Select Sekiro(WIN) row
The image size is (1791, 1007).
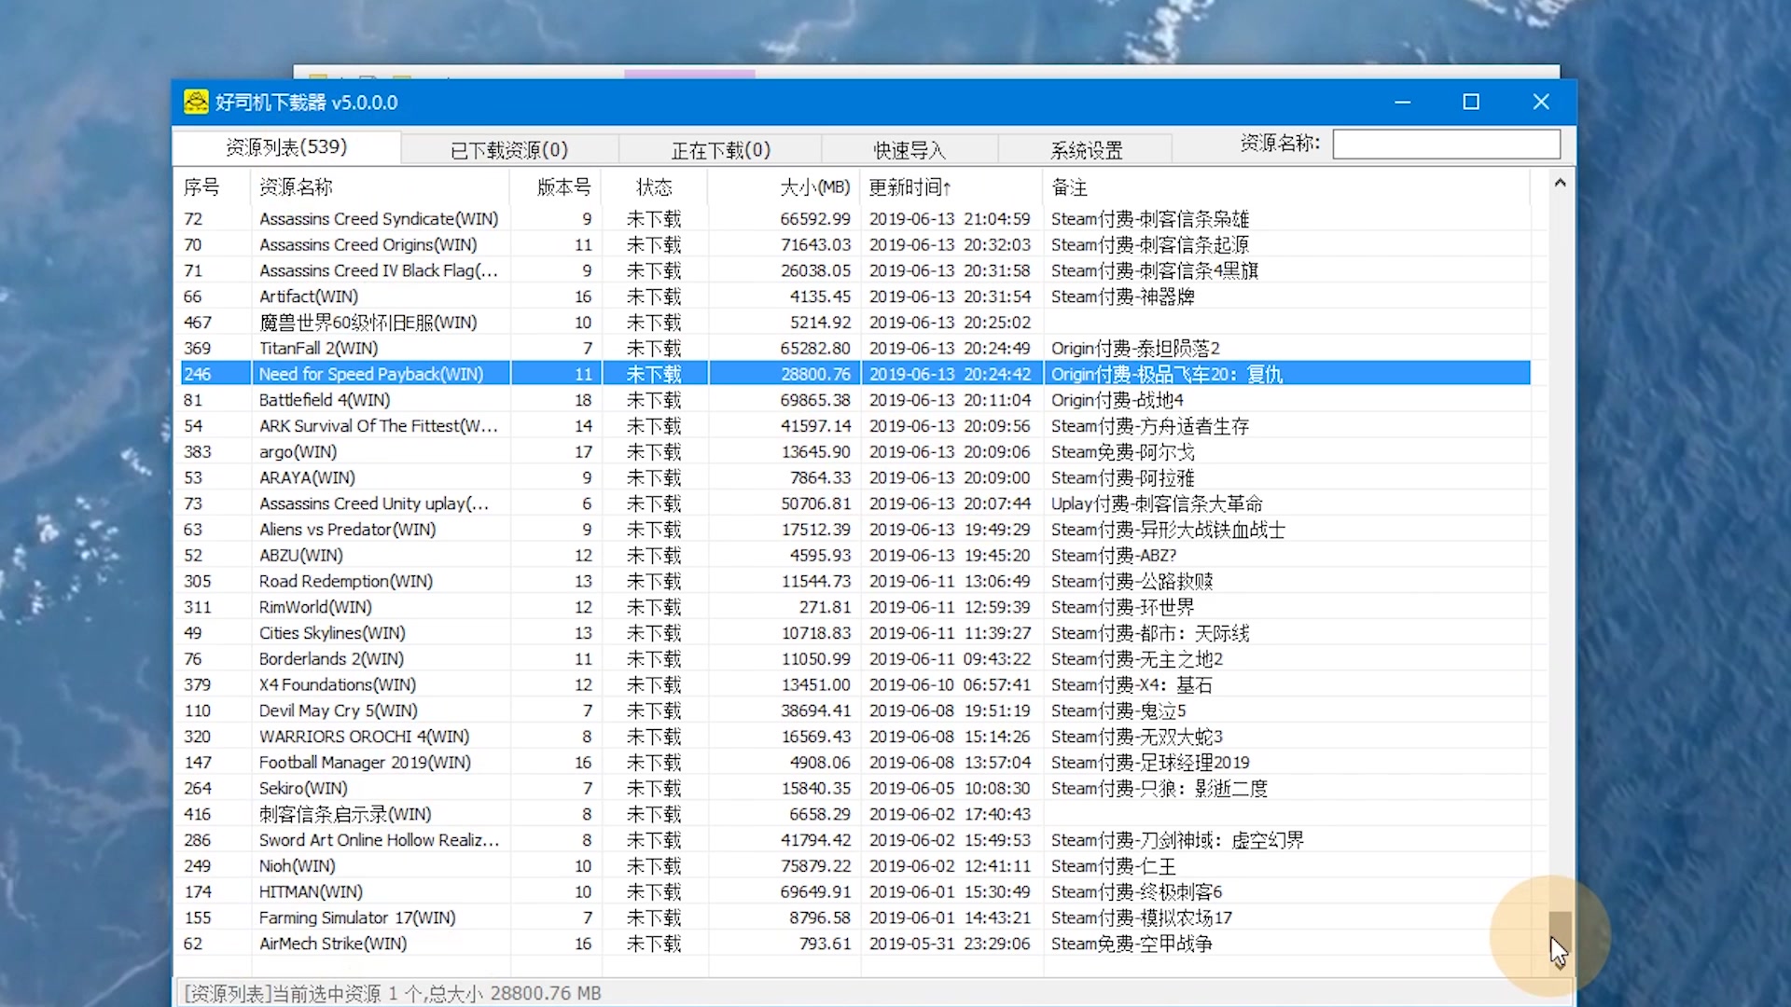click(x=854, y=789)
